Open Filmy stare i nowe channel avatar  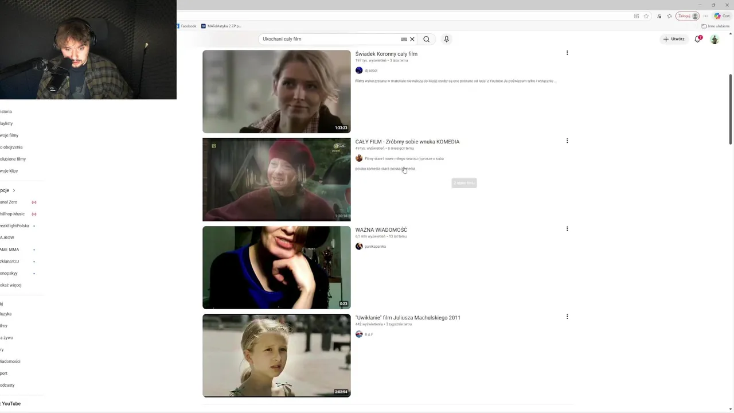[359, 158]
